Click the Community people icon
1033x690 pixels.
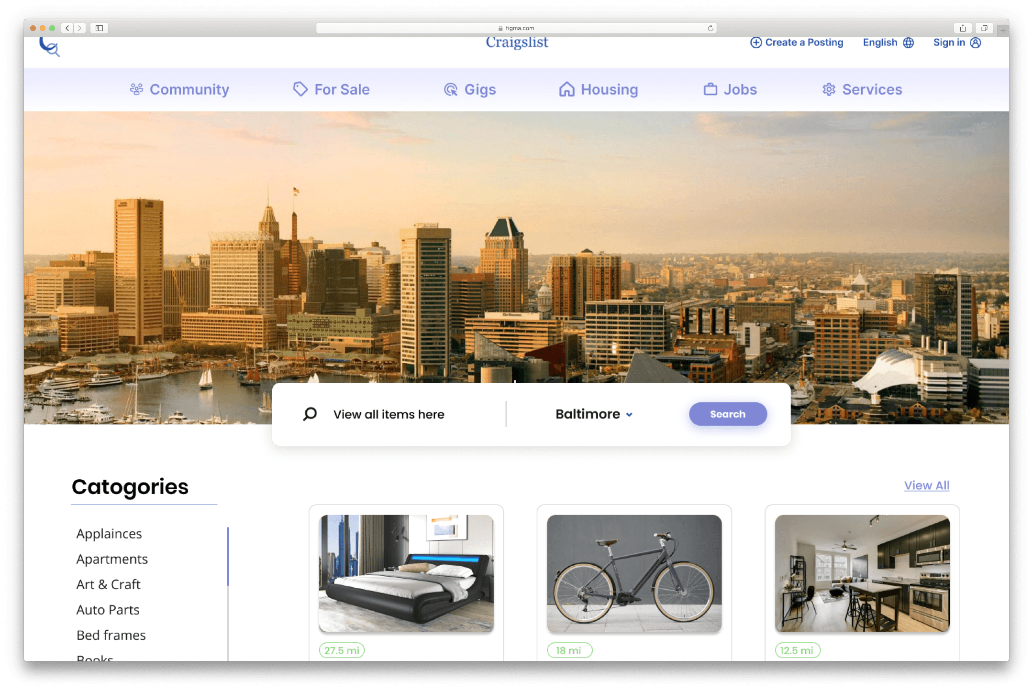[136, 89]
